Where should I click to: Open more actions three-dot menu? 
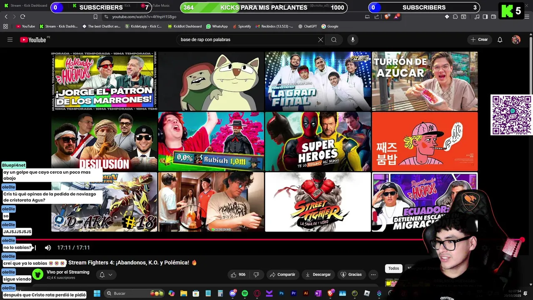coord(373,275)
